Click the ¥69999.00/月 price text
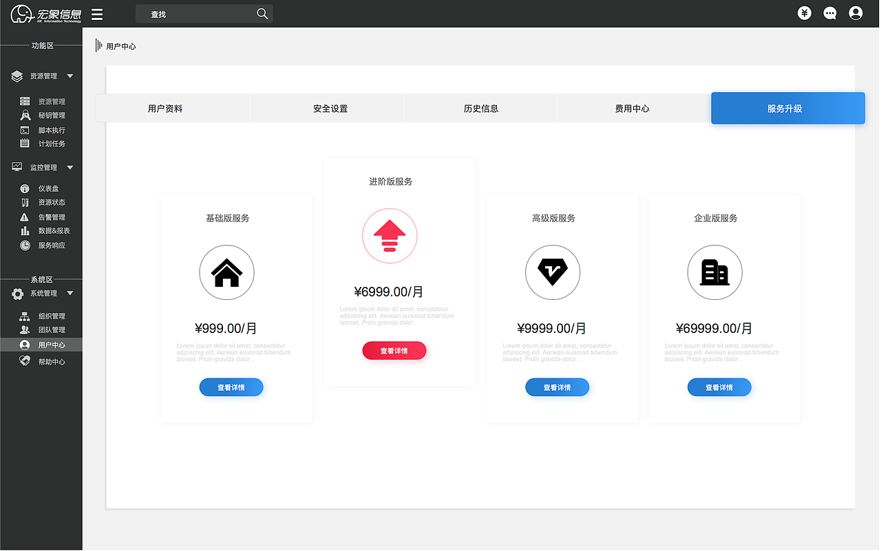The image size is (881, 551). [714, 328]
